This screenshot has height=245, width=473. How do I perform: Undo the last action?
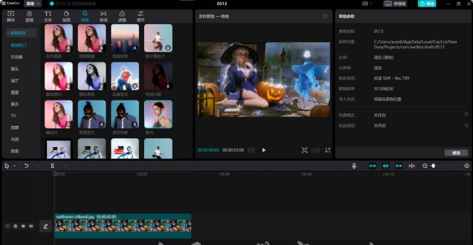[x=26, y=166]
